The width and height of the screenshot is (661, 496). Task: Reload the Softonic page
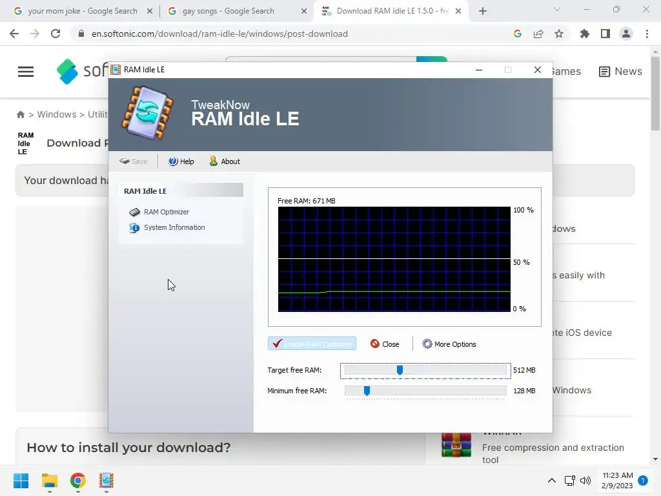[56, 34]
